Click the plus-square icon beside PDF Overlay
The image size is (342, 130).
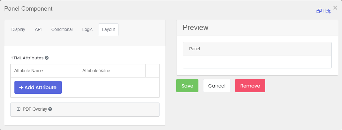(18, 109)
